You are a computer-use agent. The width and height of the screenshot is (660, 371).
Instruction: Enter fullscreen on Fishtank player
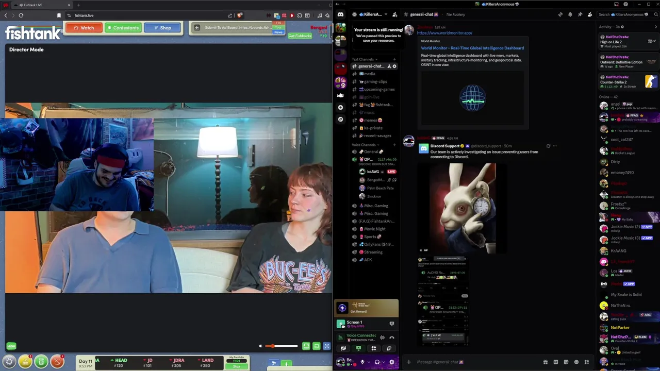(326, 346)
